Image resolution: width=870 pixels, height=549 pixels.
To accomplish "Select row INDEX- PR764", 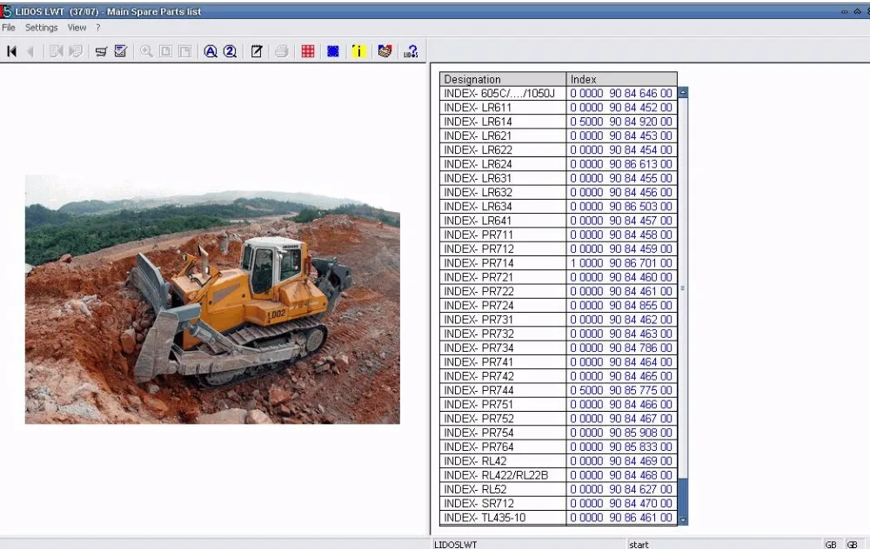I will click(x=559, y=446).
